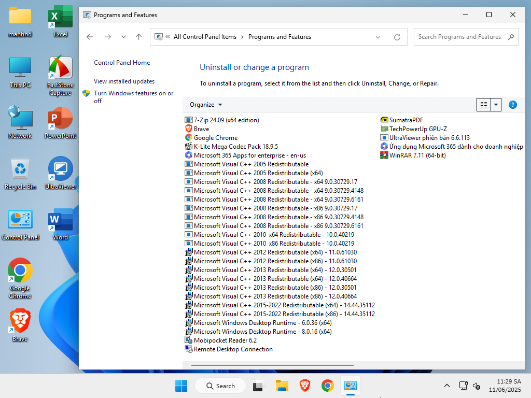The height and width of the screenshot is (398, 531).
Task: Go back using the back arrow
Action: 90,37
